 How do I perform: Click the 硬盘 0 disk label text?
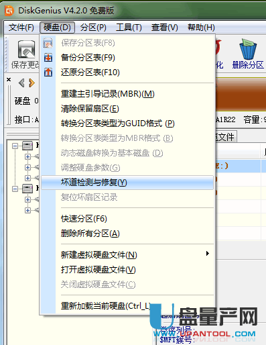coord(26,101)
